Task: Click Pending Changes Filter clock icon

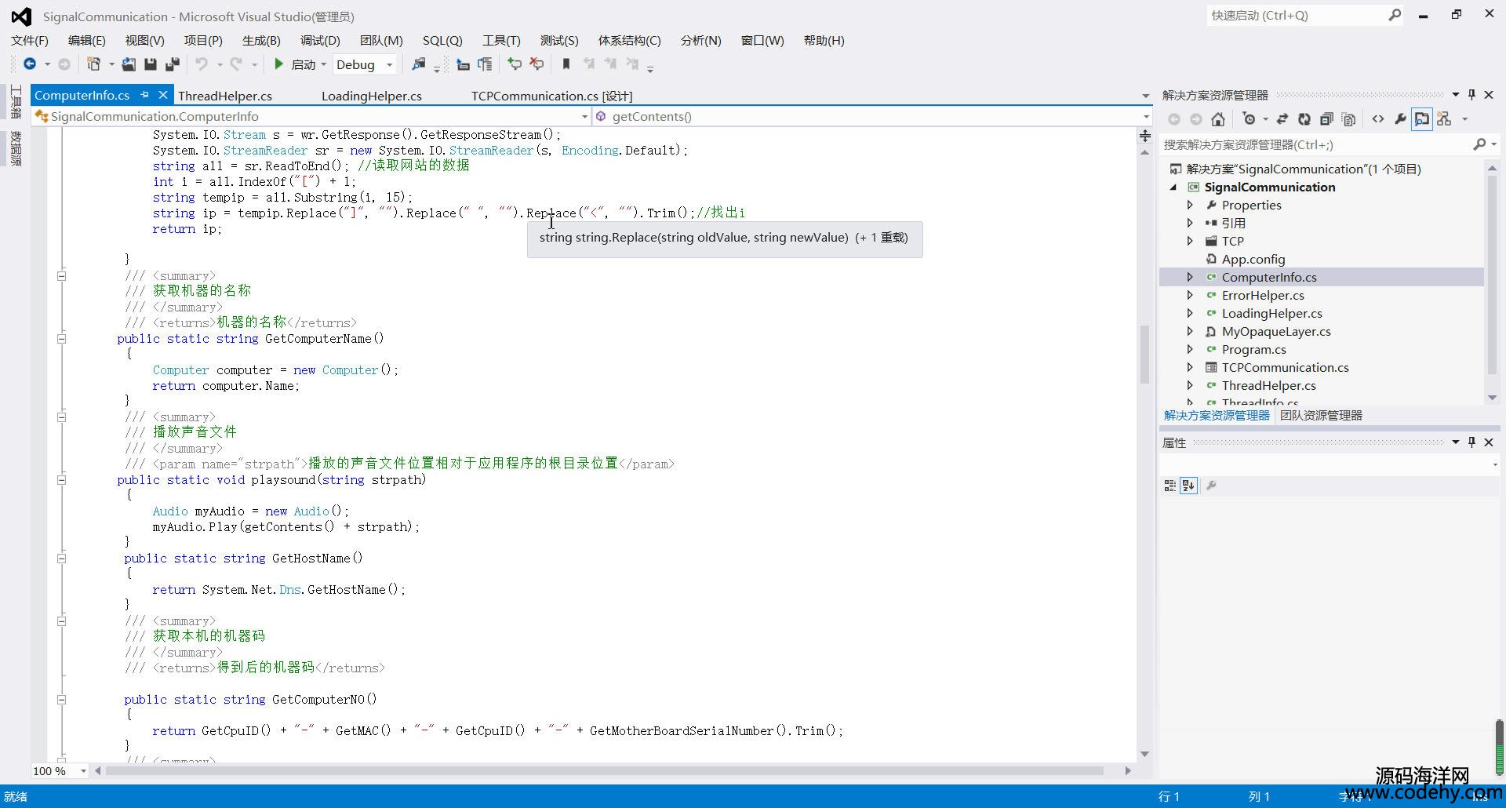Action: (x=1249, y=119)
